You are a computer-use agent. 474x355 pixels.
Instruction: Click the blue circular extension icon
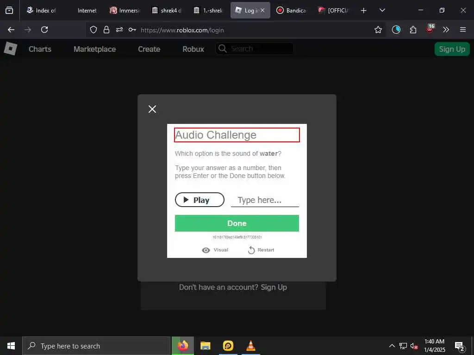pos(396,30)
